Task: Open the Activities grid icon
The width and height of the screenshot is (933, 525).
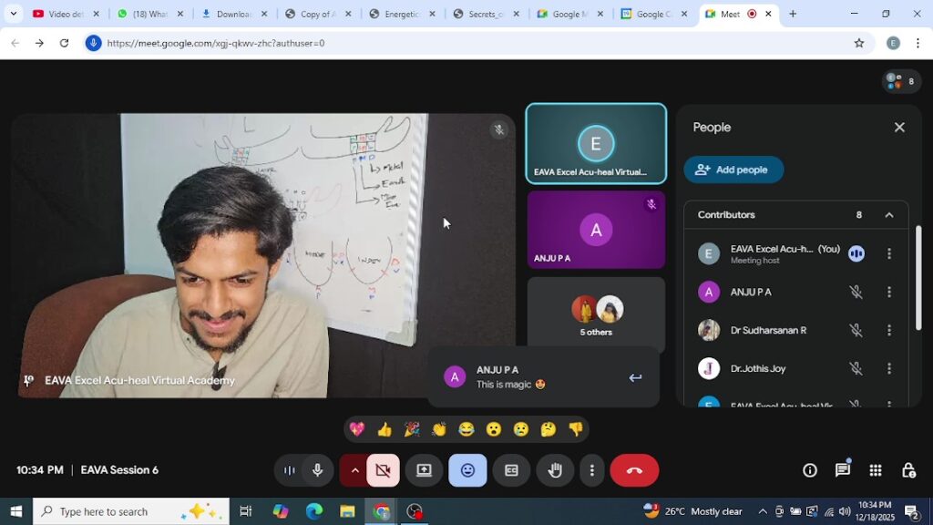Action: 875,470
